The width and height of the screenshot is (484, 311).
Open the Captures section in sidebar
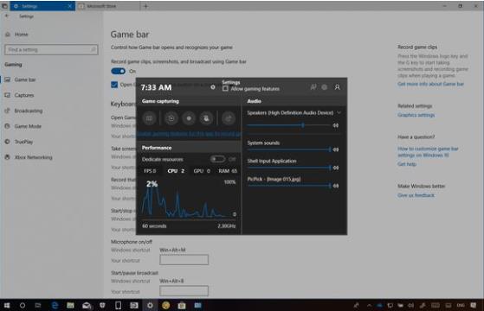(23, 95)
